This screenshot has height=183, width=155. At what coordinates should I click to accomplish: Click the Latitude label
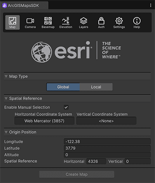(12, 148)
